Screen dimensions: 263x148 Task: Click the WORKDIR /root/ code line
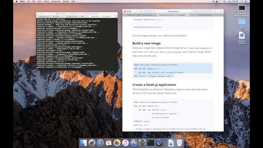[x=141, y=121]
